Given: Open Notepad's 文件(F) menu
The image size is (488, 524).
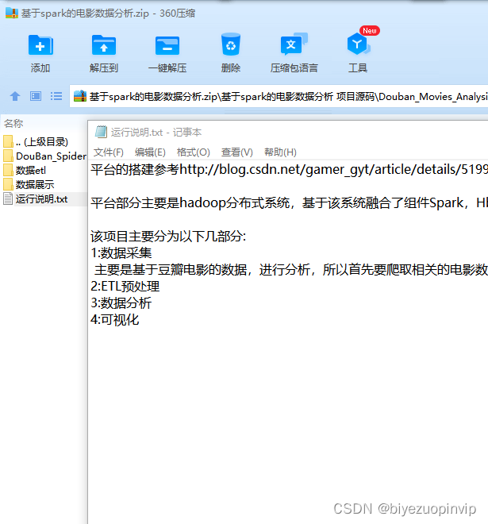Looking at the screenshot, I should [x=109, y=152].
